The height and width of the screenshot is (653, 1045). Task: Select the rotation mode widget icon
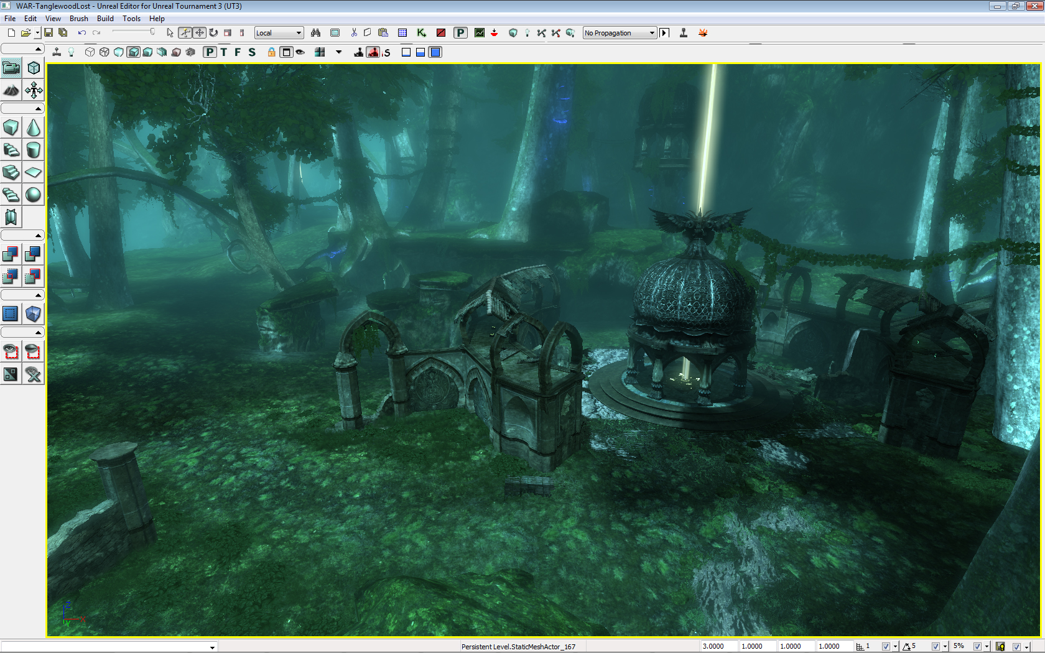point(213,33)
